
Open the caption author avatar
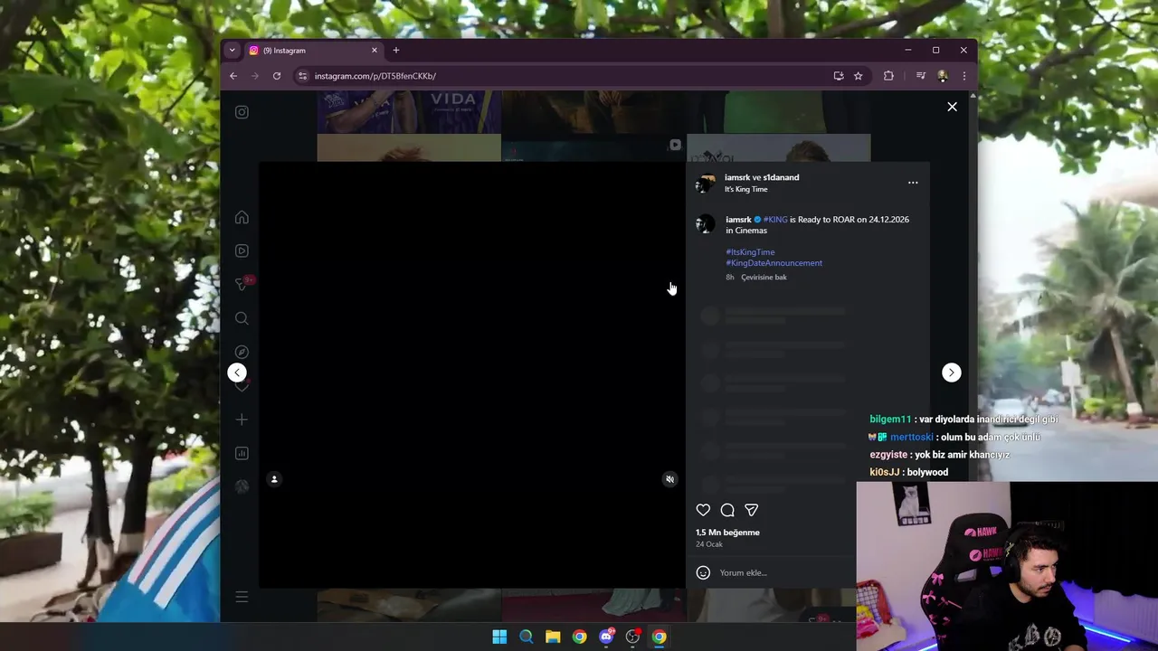(x=706, y=223)
